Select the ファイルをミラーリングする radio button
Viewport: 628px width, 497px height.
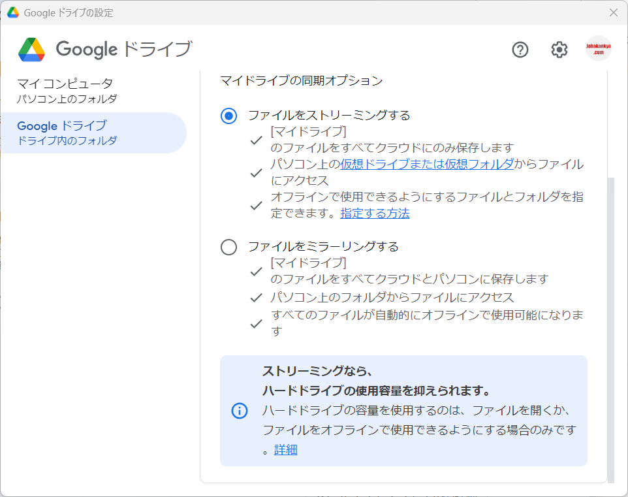click(228, 248)
